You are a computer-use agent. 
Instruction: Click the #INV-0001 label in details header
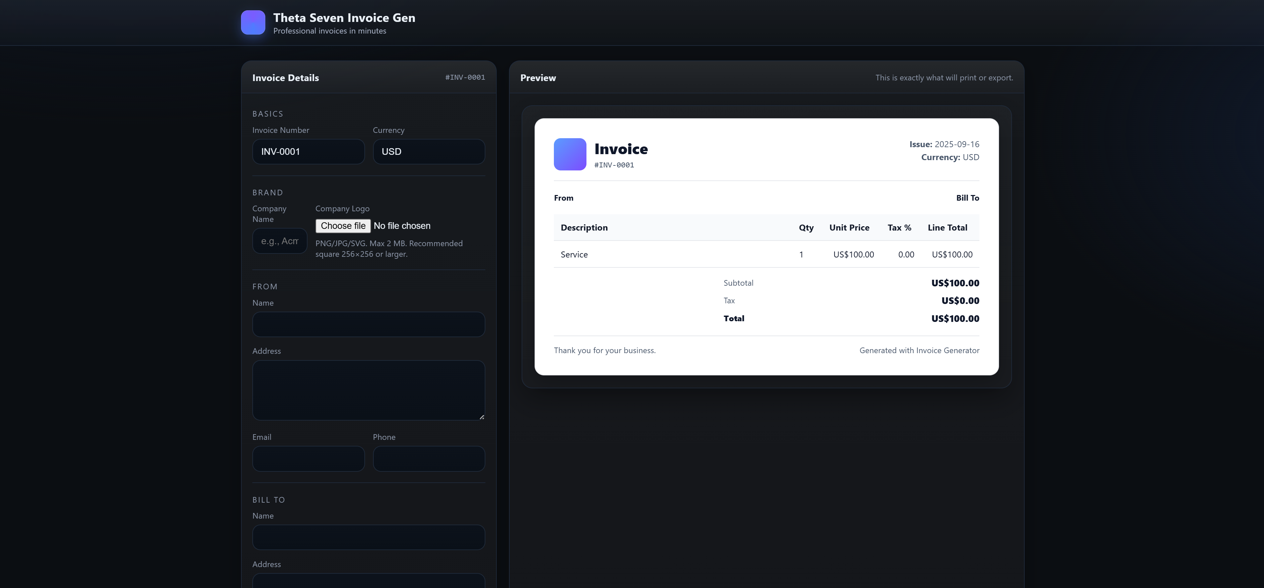(465, 77)
